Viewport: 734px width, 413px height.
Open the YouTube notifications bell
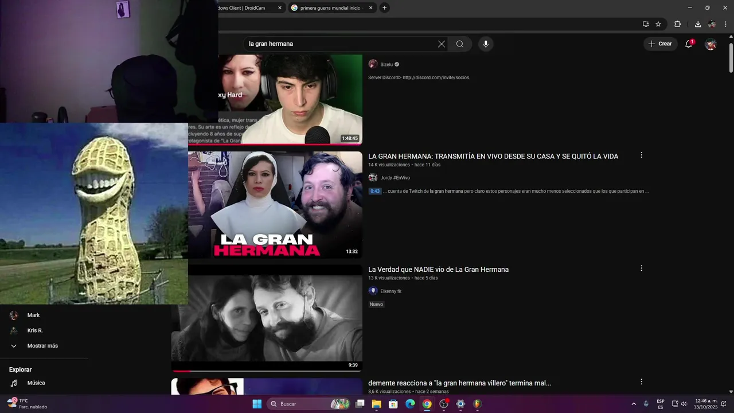point(689,44)
